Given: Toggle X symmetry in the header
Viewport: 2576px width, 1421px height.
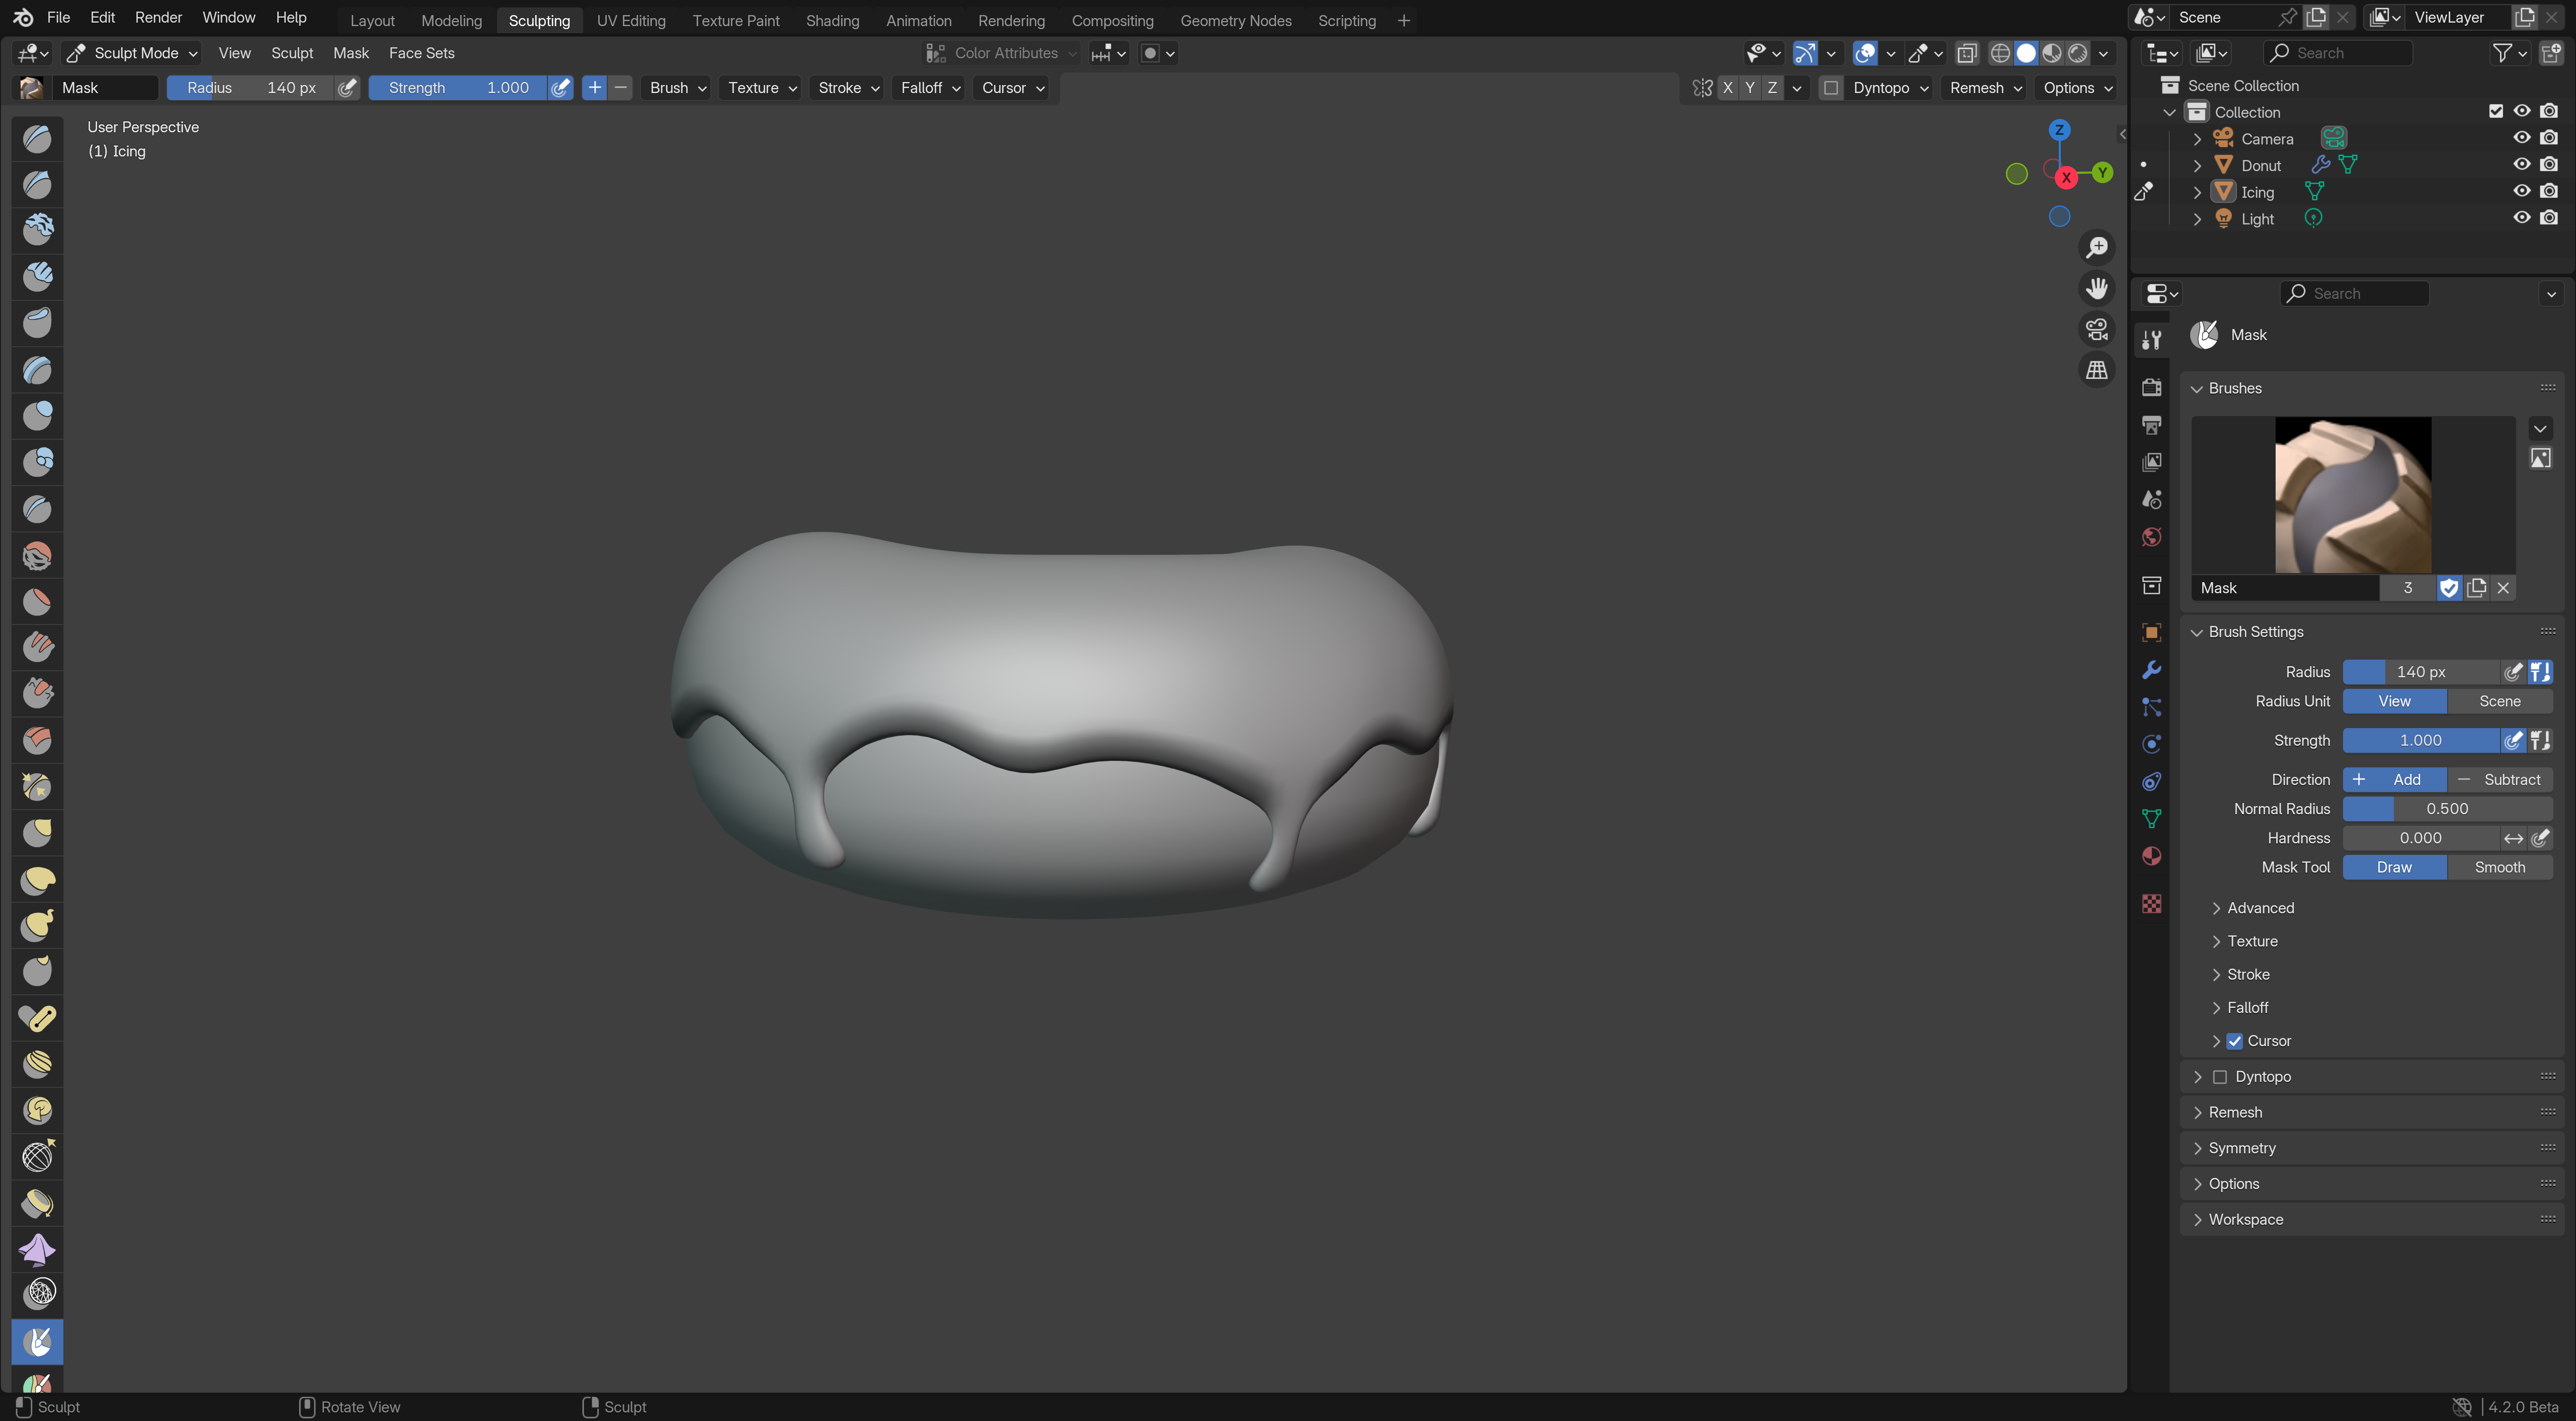Looking at the screenshot, I should (1727, 88).
